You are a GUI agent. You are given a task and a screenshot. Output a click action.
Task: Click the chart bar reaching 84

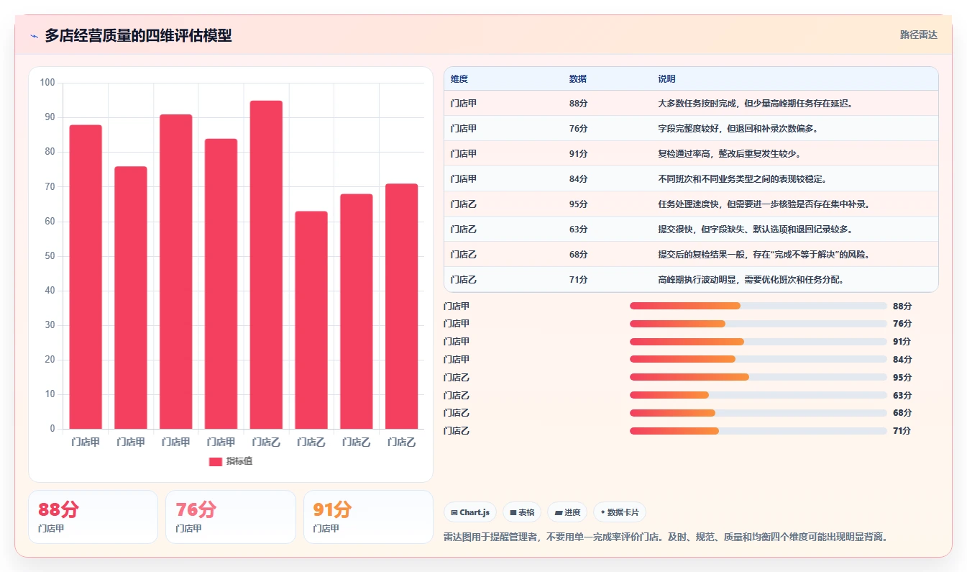(221, 284)
